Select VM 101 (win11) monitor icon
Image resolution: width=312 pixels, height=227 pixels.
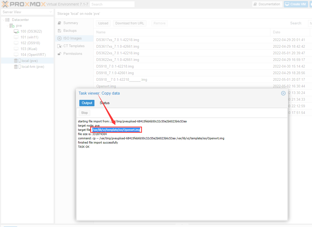16,37
